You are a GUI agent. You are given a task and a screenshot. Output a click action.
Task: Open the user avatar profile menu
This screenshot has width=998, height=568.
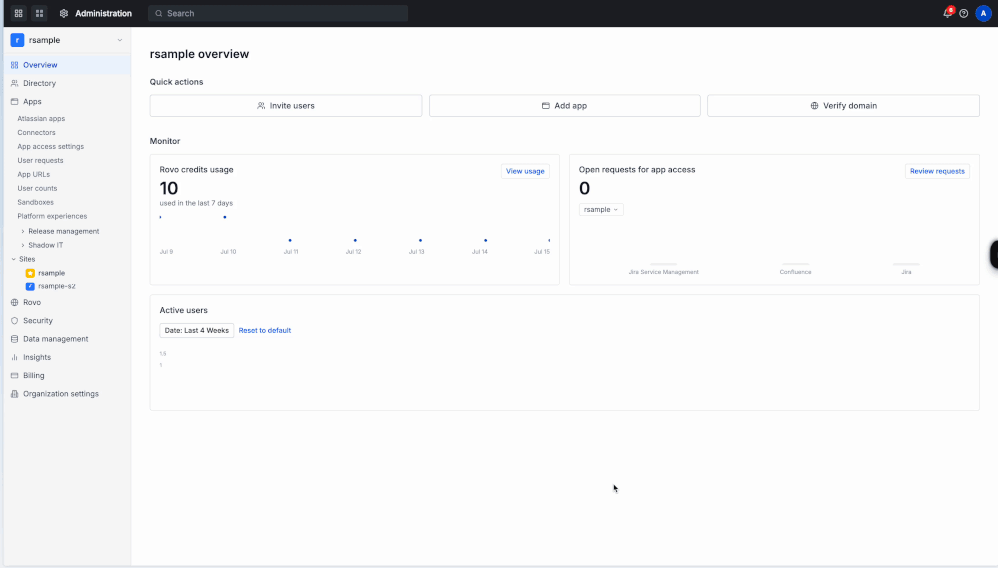click(x=983, y=13)
